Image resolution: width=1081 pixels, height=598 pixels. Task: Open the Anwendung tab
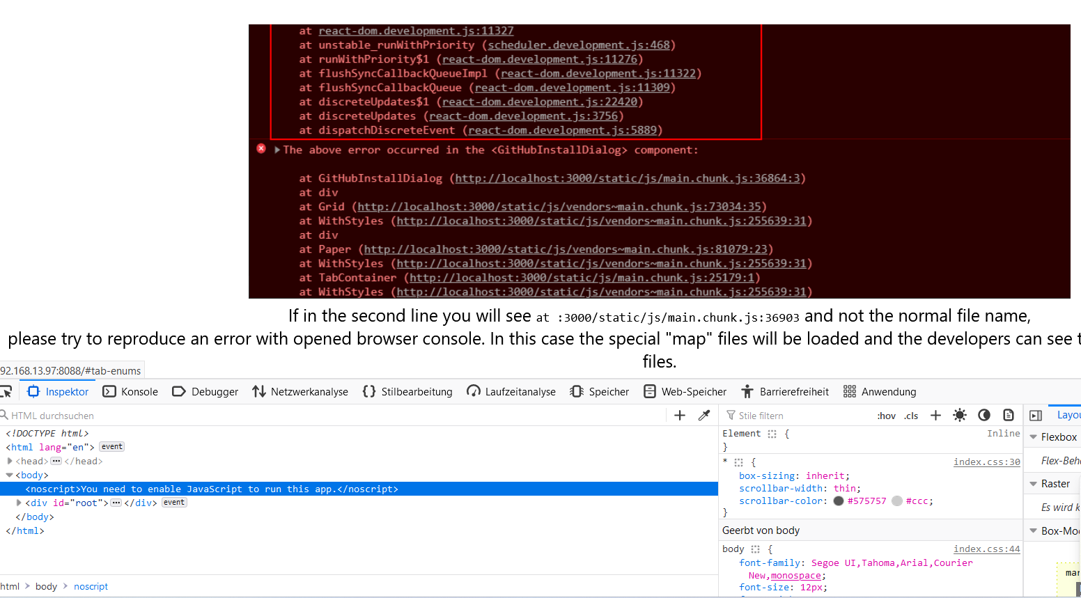[880, 391]
